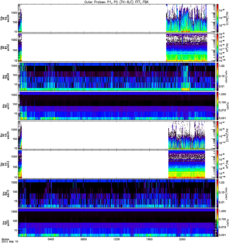Click the 'hhmm' axis unit label
Screen dimensions: 233x248
click(x=5, y=239)
